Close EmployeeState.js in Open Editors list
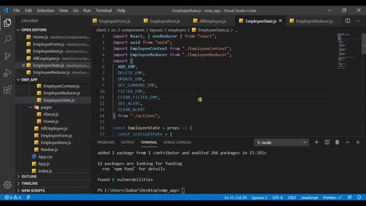 [x=23, y=65]
